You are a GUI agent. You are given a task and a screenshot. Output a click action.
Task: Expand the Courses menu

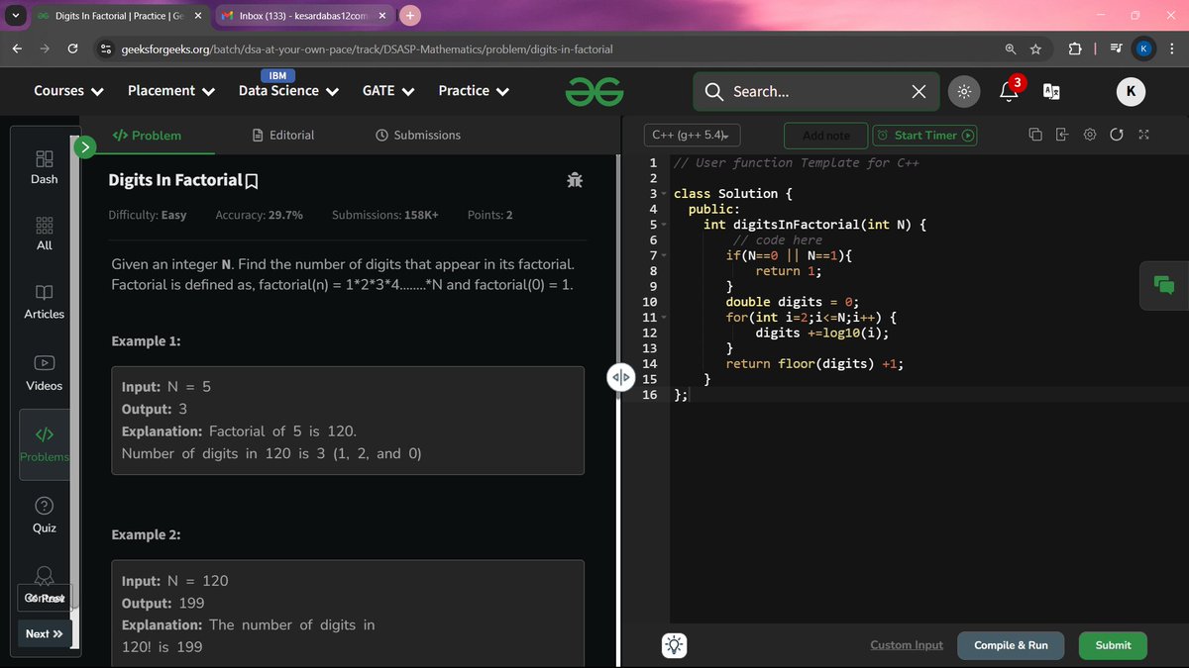point(68,90)
